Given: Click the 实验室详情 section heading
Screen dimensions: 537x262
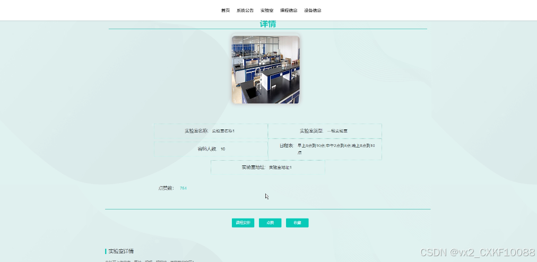Looking at the screenshot, I should point(121,251).
